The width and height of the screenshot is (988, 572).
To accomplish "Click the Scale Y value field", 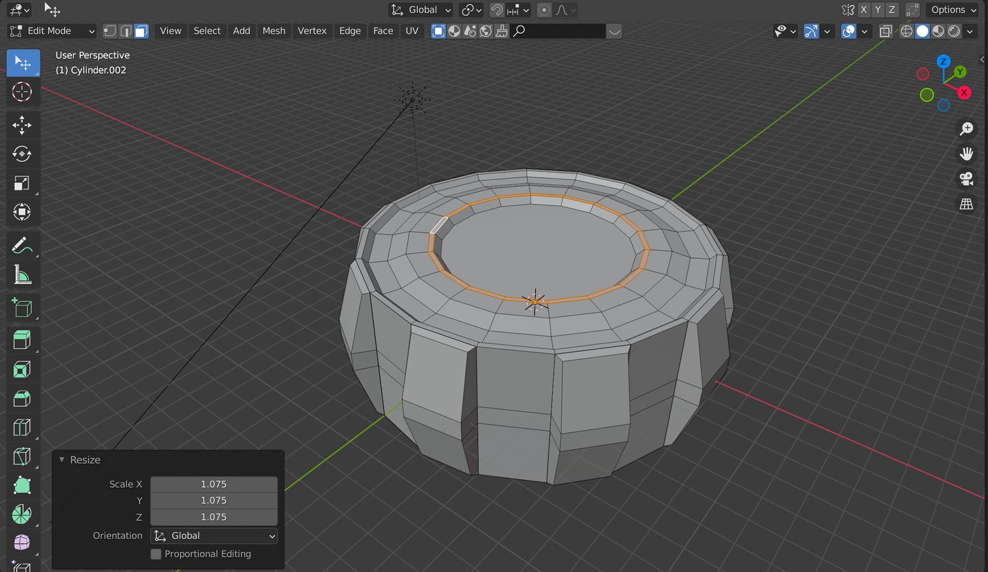I will point(214,500).
